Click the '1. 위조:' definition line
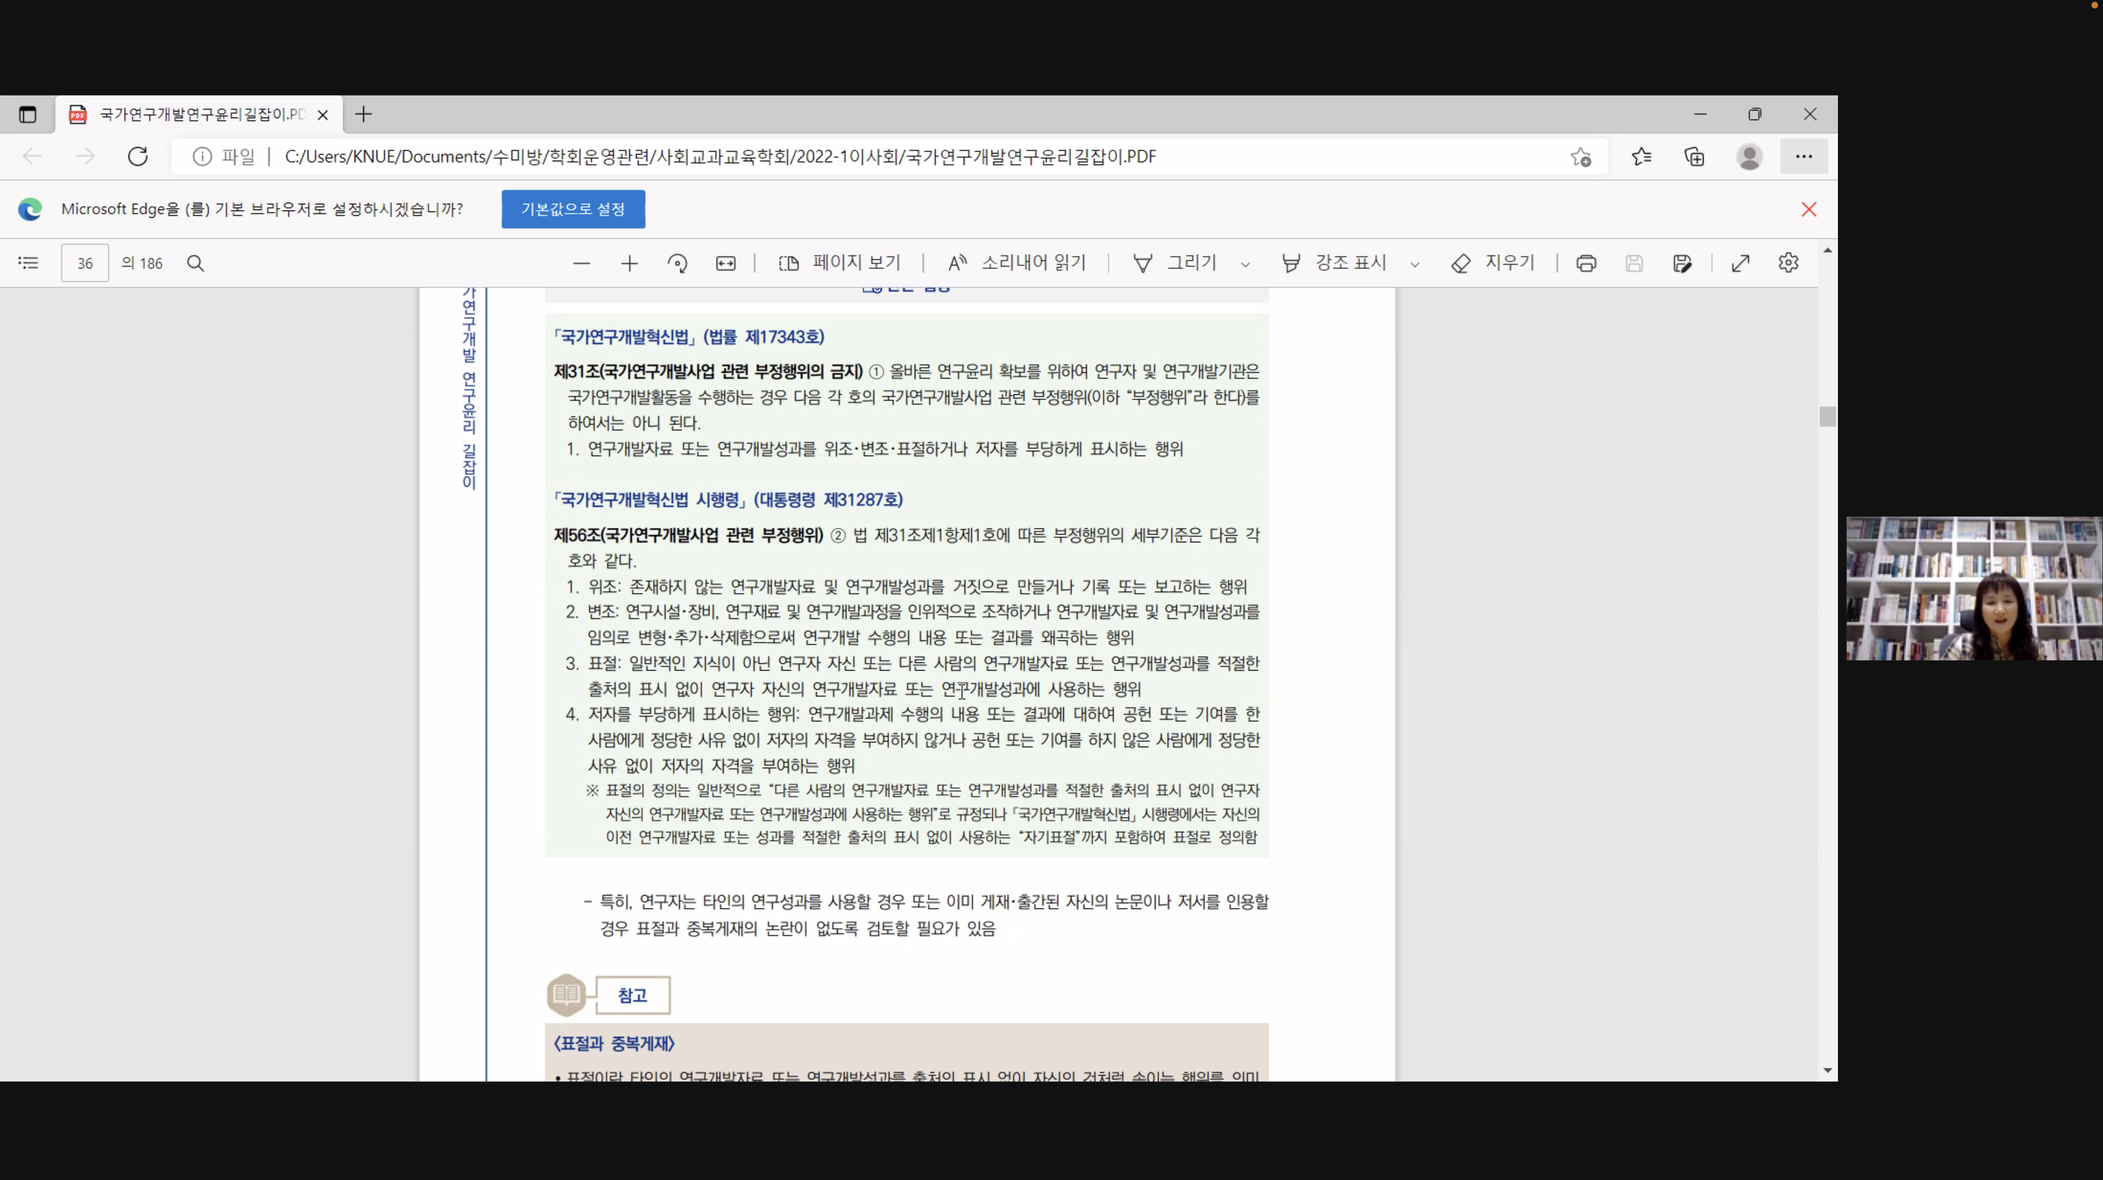This screenshot has width=2103, height=1180. point(906,587)
